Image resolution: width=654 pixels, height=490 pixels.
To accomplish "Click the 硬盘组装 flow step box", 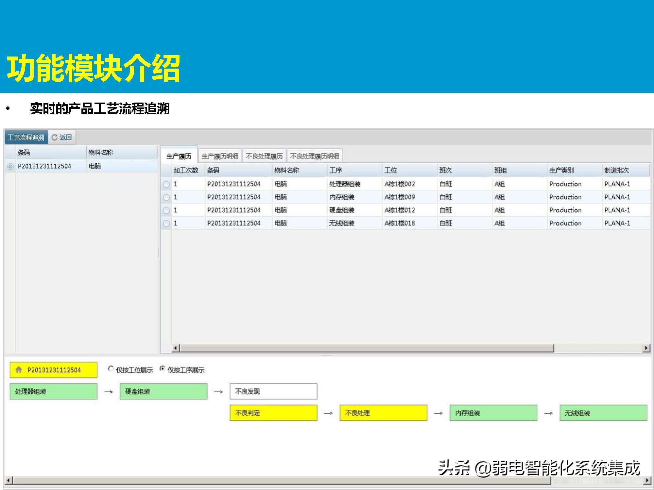I will point(163,391).
